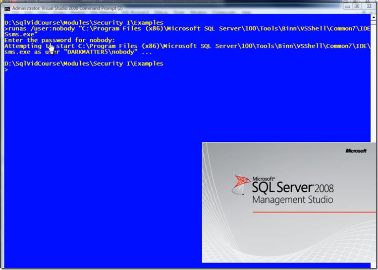Close the Command Prompt window
Image resolution: width=378 pixels, height=270 pixels.
pos(369,6)
